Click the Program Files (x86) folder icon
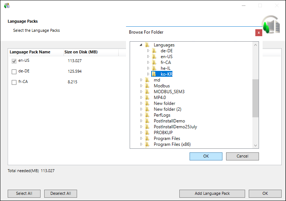The image size is (286, 201). coord(147,144)
